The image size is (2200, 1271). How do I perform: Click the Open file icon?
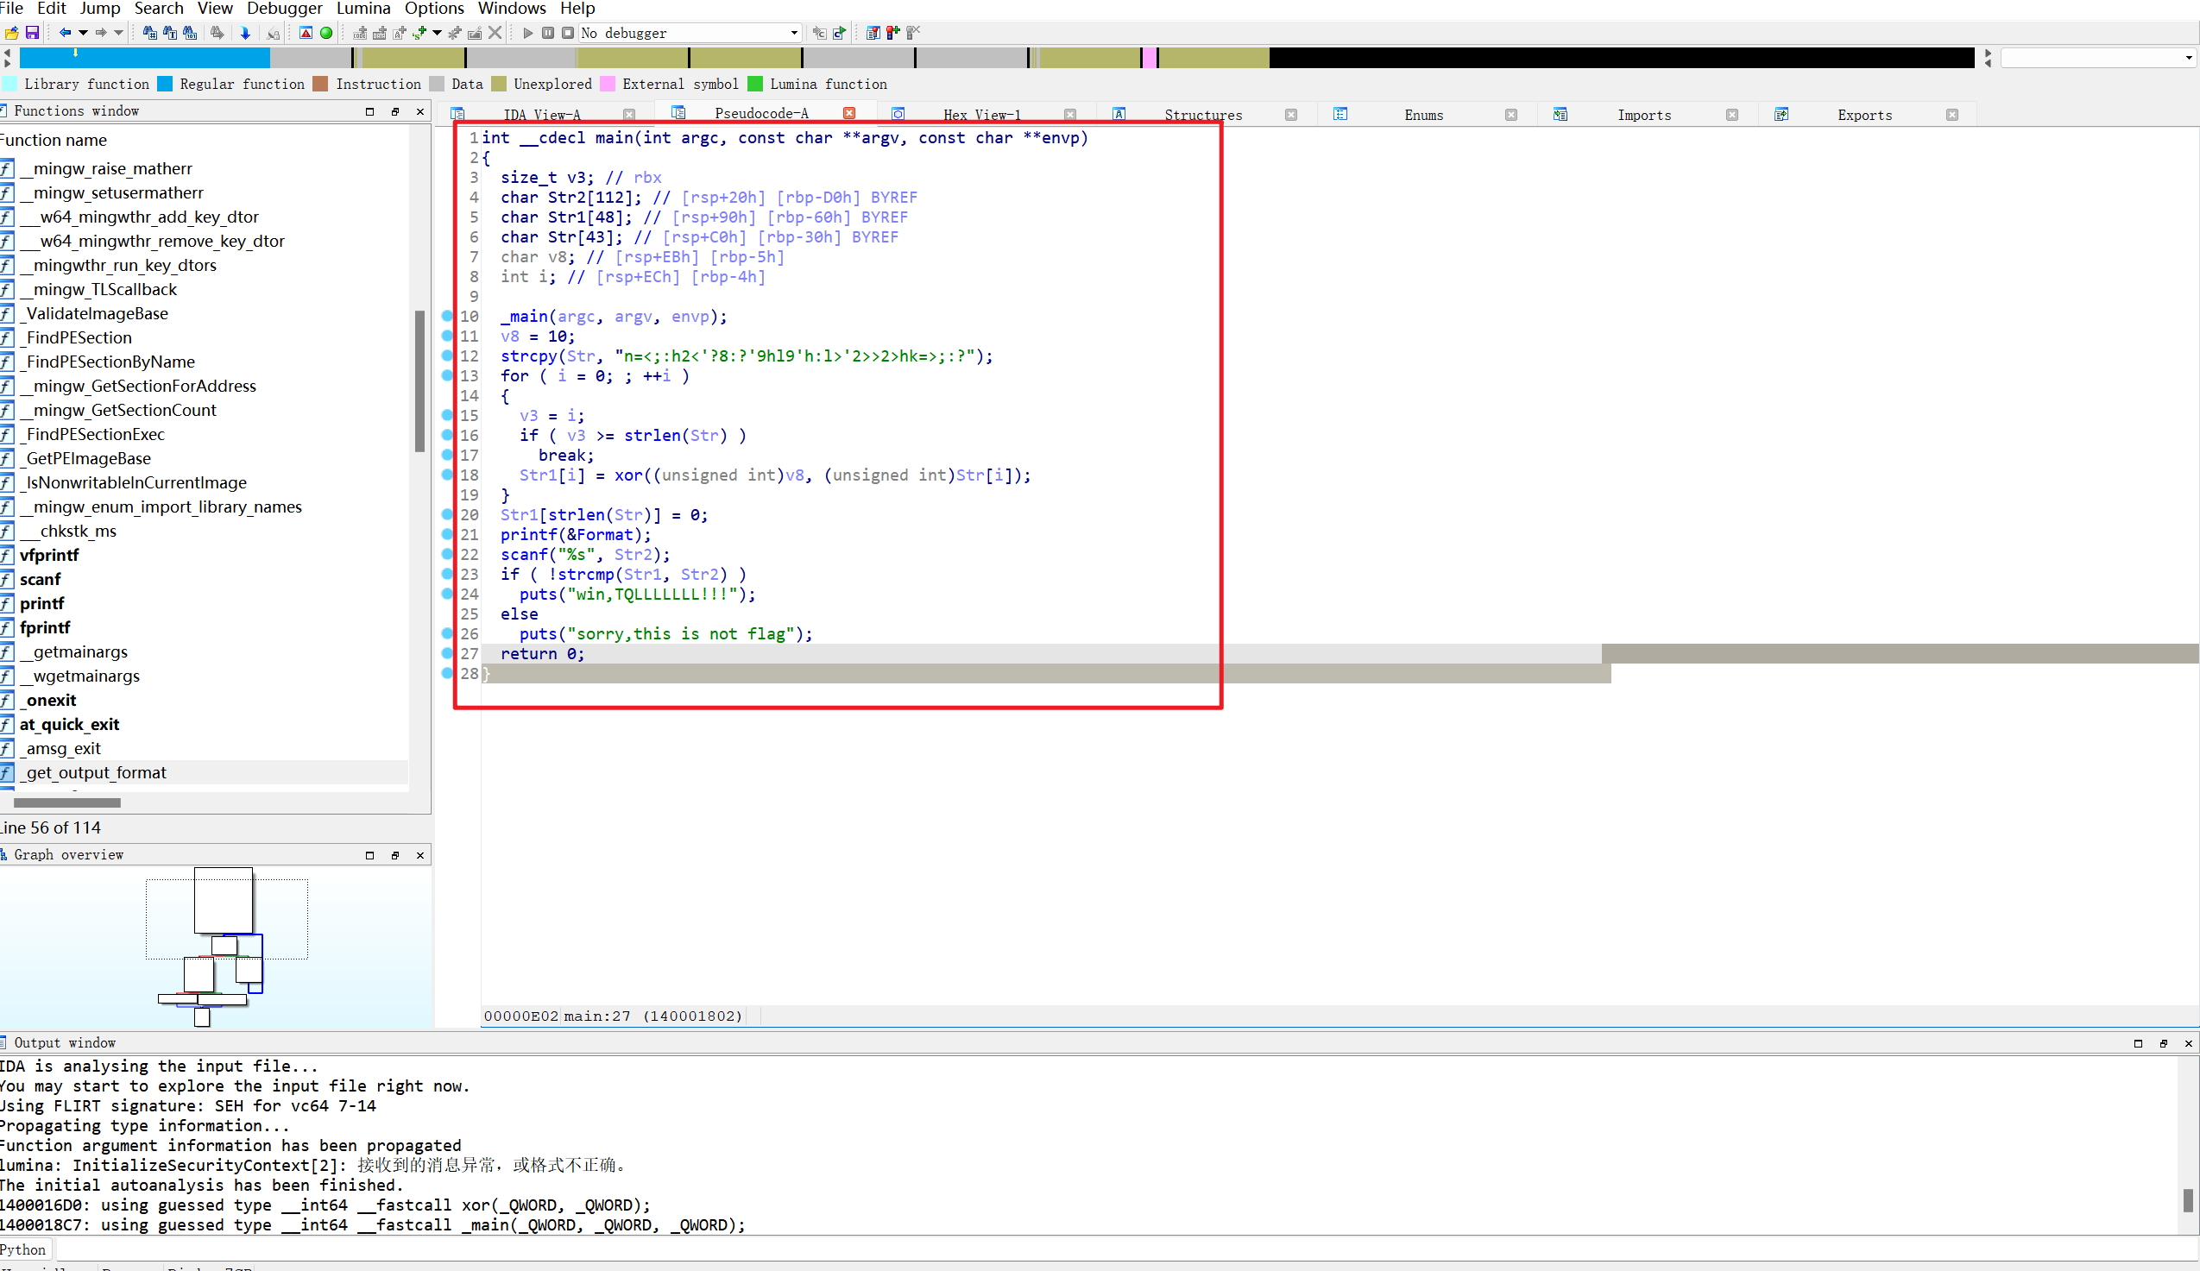click(11, 33)
